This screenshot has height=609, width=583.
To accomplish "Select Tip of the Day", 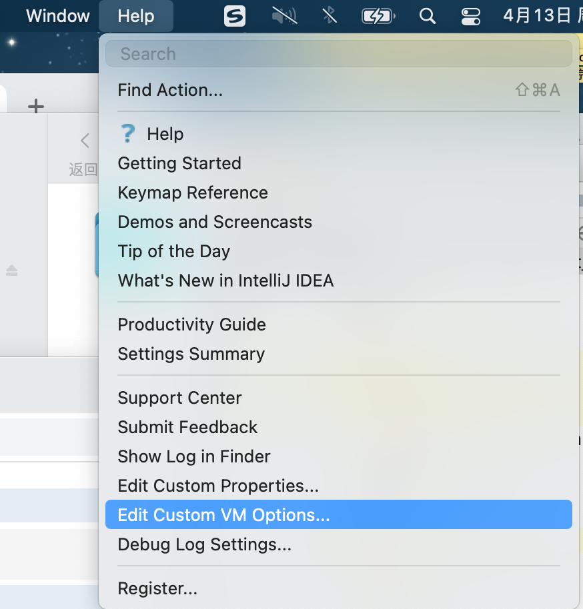I will [173, 251].
